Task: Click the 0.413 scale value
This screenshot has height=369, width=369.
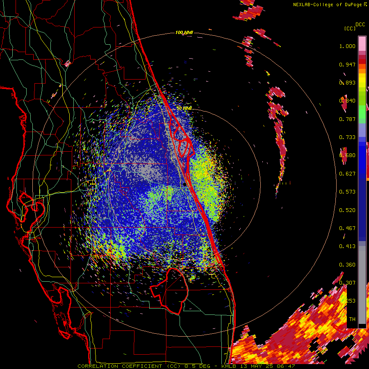Action: click(347, 246)
